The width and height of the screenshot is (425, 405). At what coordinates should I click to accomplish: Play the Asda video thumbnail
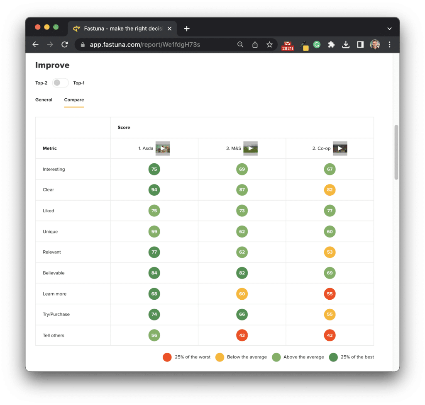[x=163, y=148]
